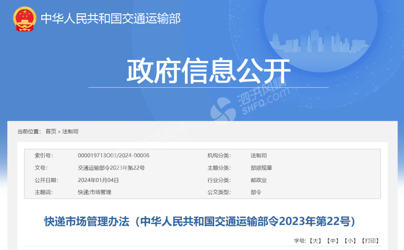Open the 法制司 breadcrumb entry

[71, 132]
